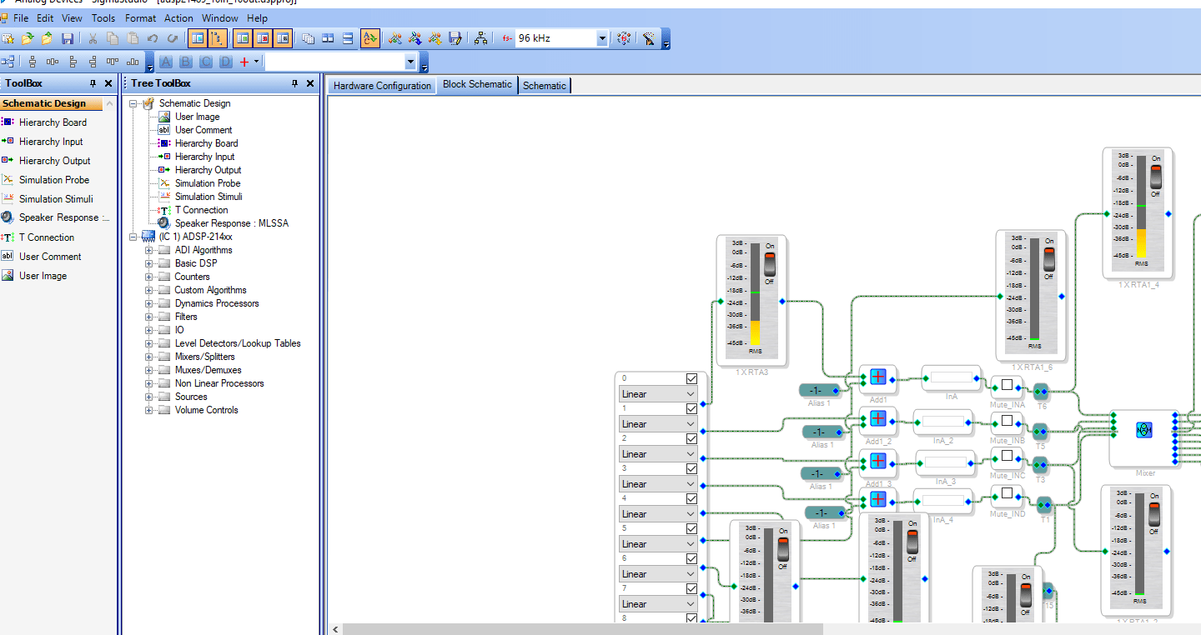1201x635 pixels.
Task: Select Simulation Probe in the ToolBox
Action: click(x=54, y=180)
